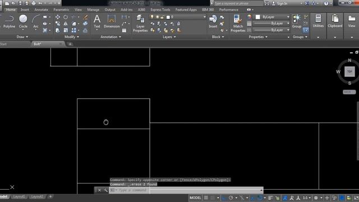
Task: Click the customize wrench icon in command line
Action: coord(105,190)
